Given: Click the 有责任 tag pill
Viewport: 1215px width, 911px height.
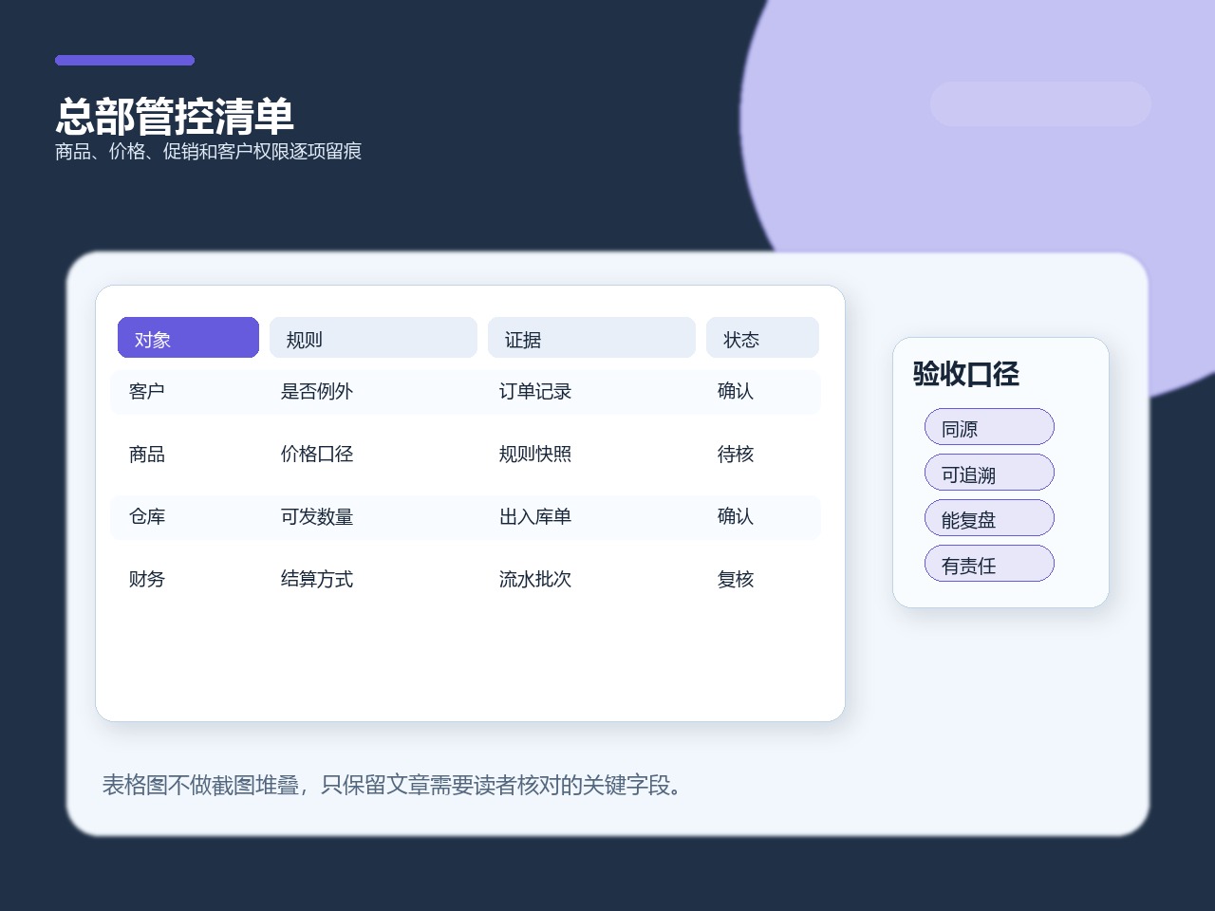Looking at the screenshot, I should (989, 564).
